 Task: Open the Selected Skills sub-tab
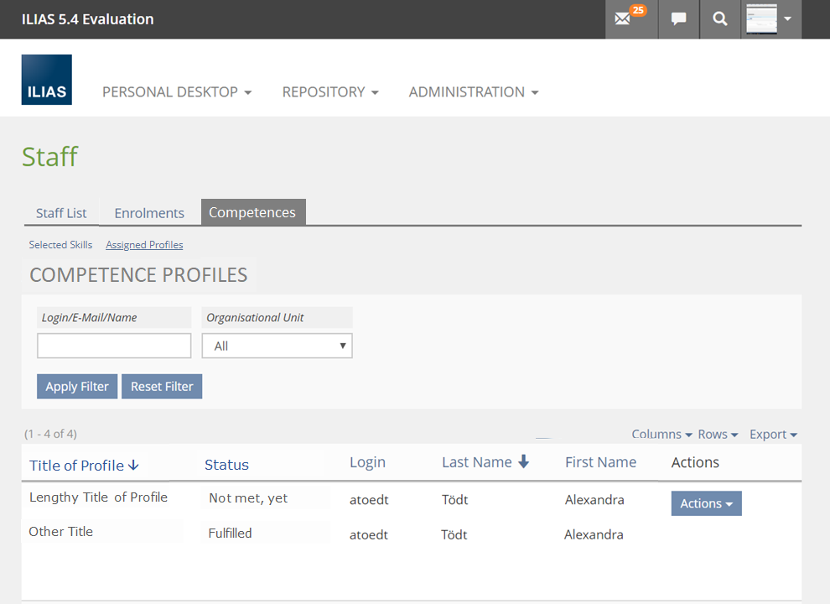click(x=60, y=245)
